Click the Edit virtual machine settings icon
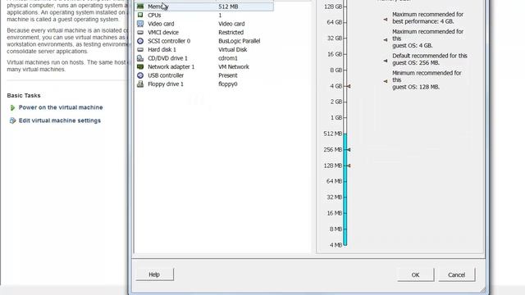525x295 pixels. [x=12, y=120]
